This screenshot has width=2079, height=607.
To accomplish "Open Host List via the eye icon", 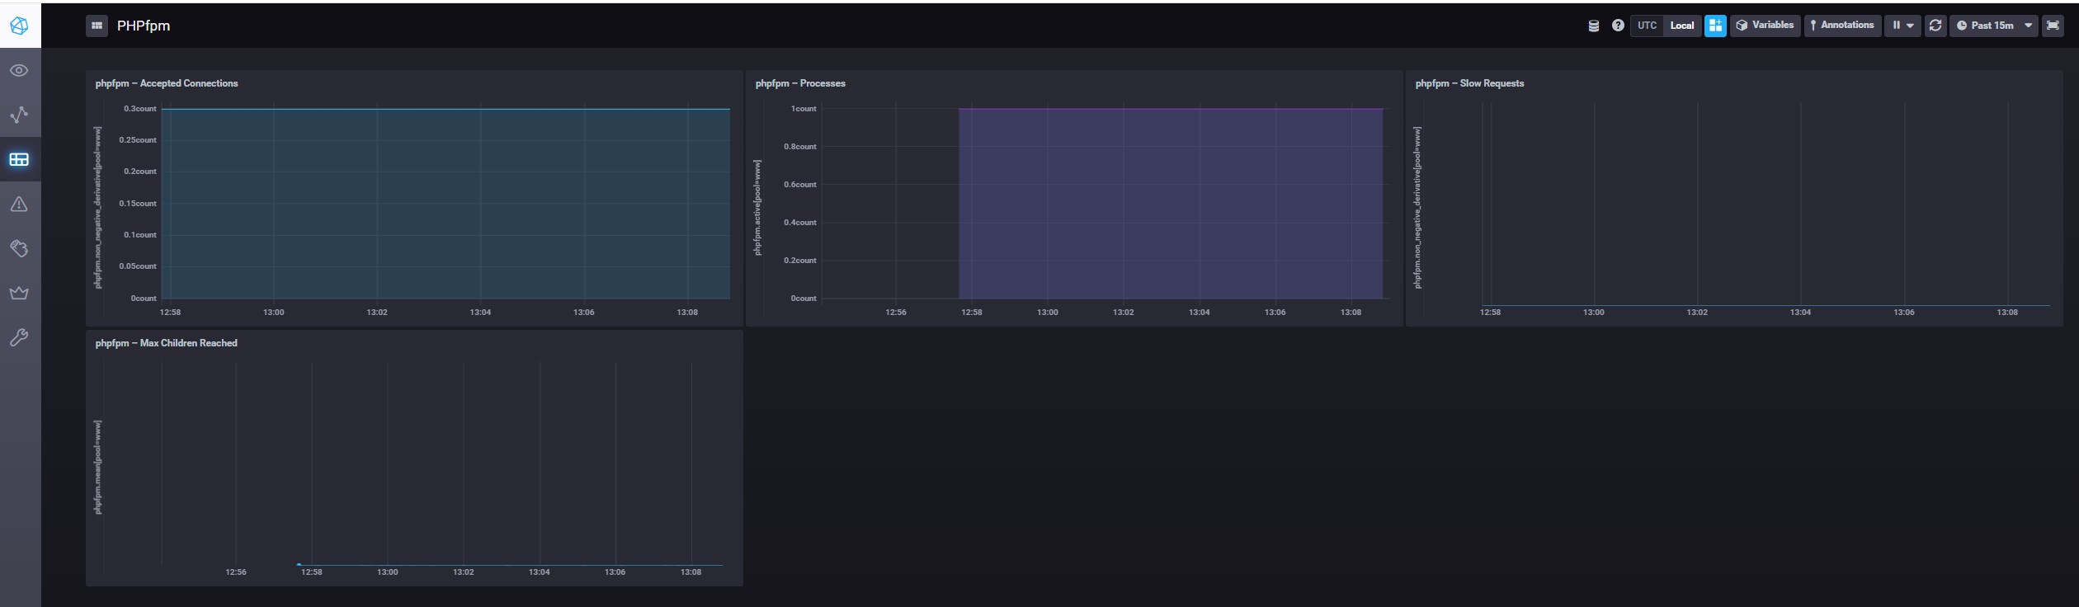I will (20, 71).
